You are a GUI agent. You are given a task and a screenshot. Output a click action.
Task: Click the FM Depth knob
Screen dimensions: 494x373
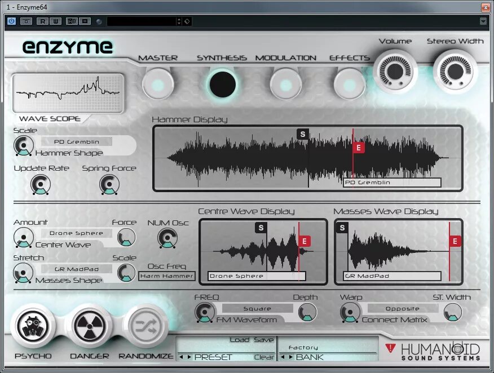[x=307, y=312]
